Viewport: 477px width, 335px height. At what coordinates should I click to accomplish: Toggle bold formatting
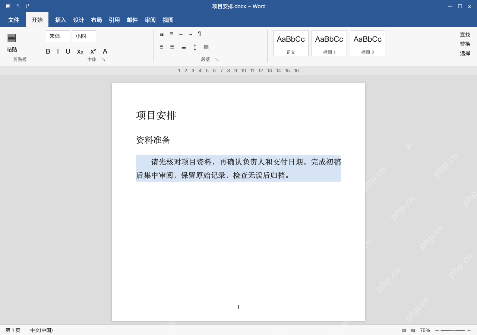click(x=48, y=51)
